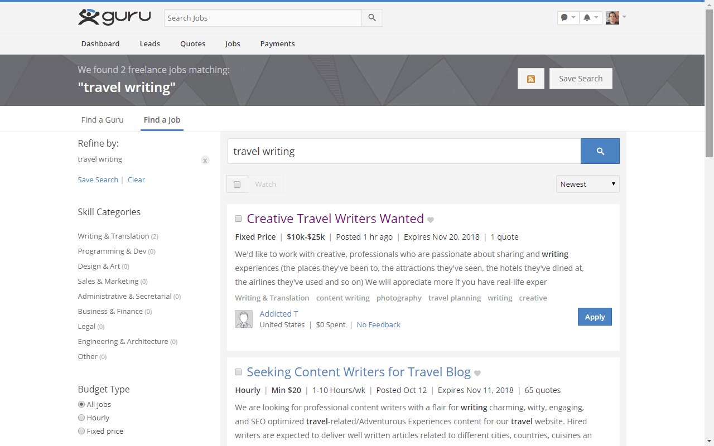The image size is (714, 446).
Task: Click the user profile avatar
Action: coord(612,18)
